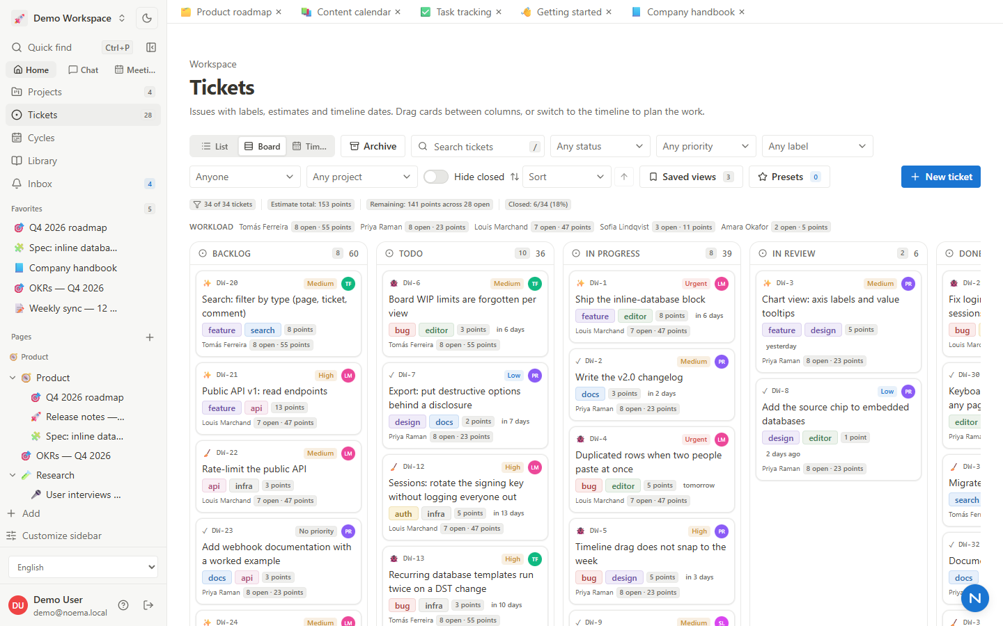
Task: Open Inbox in the sidebar
Action: click(84, 184)
